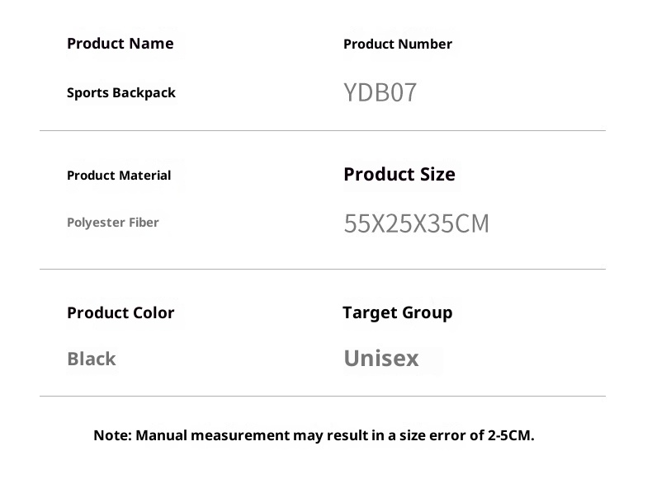Click the Product Number heading
This screenshot has height=479, width=652.
pyautogui.click(x=397, y=44)
